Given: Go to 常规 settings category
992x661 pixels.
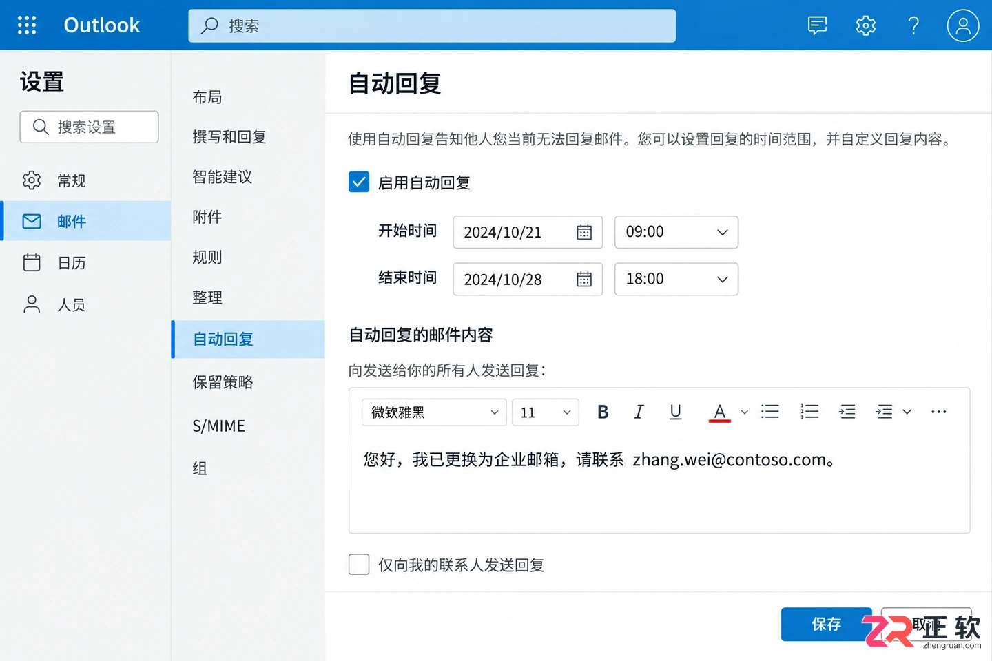Looking at the screenshot, I should (x=85, y=180).
